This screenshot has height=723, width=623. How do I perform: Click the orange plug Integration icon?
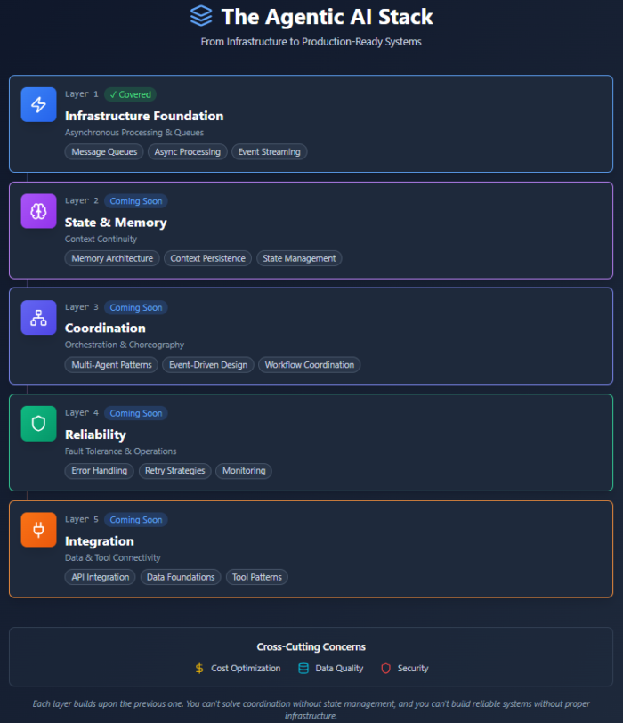coord(38,530)
